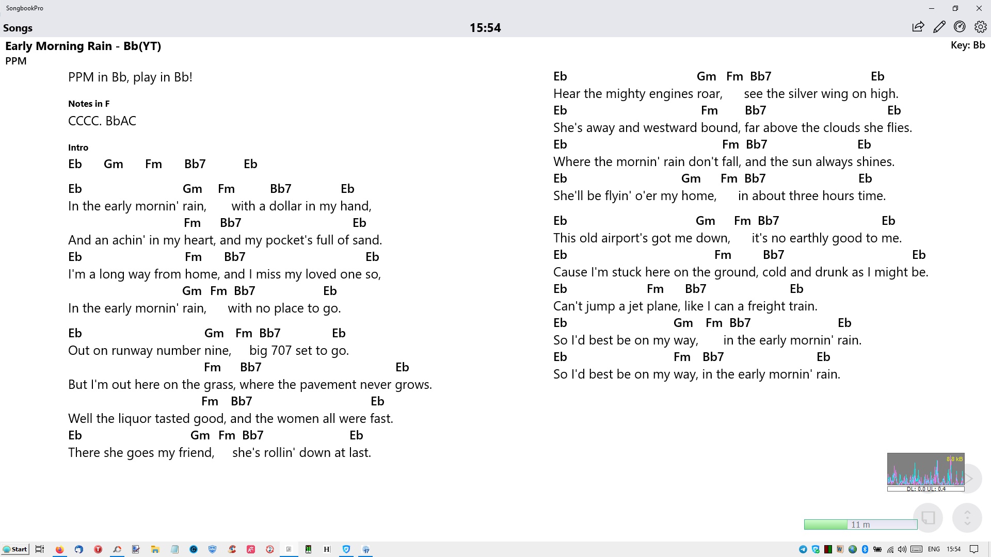Viewport: 991px width, 557px height.
Task: Click the up/down scroll control button
Action: [967, 517]
